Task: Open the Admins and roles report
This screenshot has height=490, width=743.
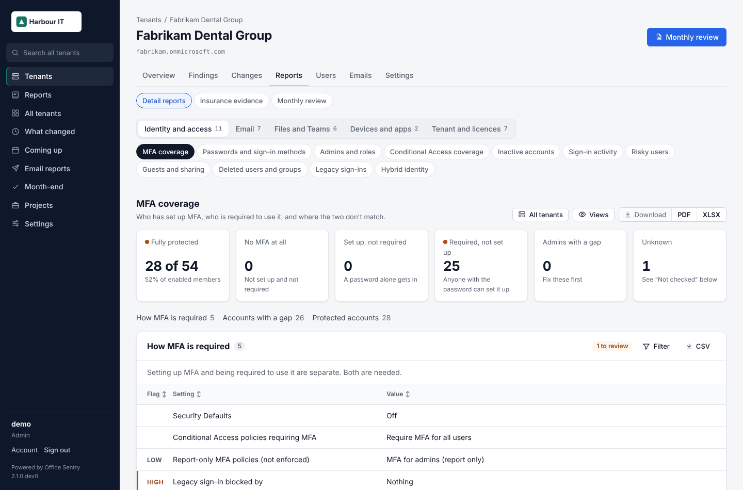Action: pyautogui.click(x=348, y=152)
